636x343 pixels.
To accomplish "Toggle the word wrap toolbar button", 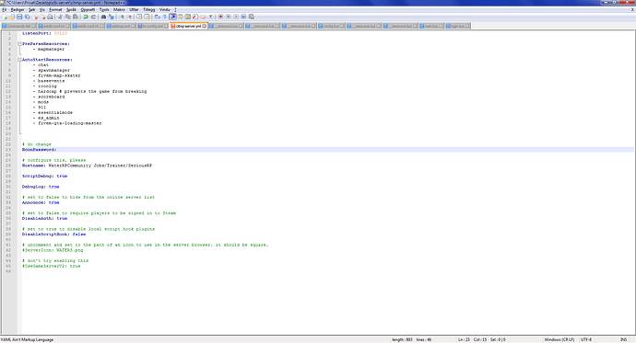I will click(x=172, y=17).
